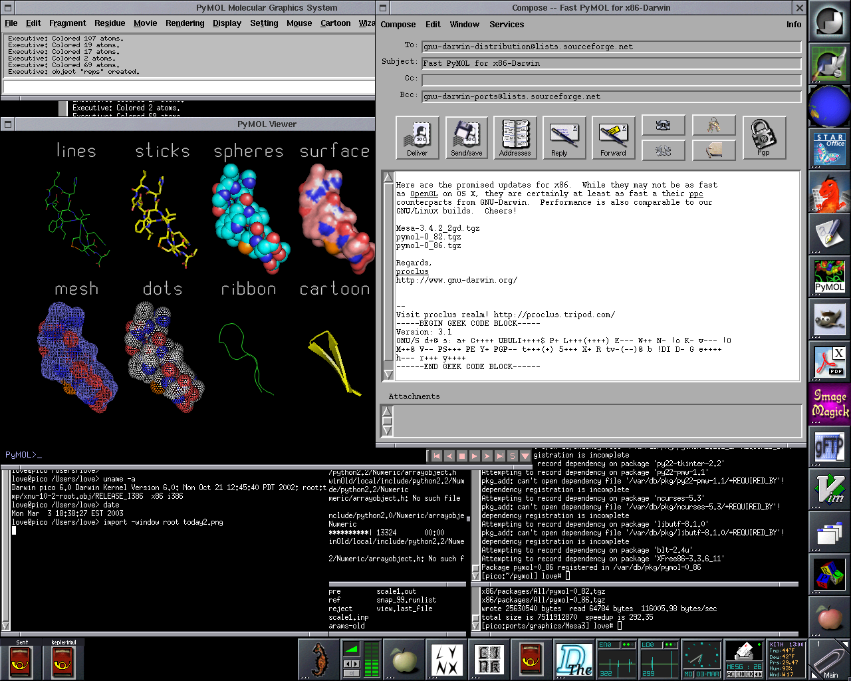Click the PyMOL rewind to start button
The width and height of the screenshot is (851, 681).
point(437,456)
